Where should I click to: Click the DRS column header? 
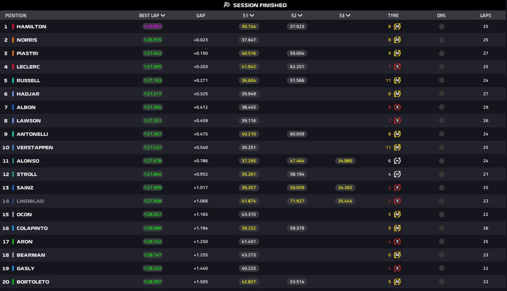tap(441, 15)
